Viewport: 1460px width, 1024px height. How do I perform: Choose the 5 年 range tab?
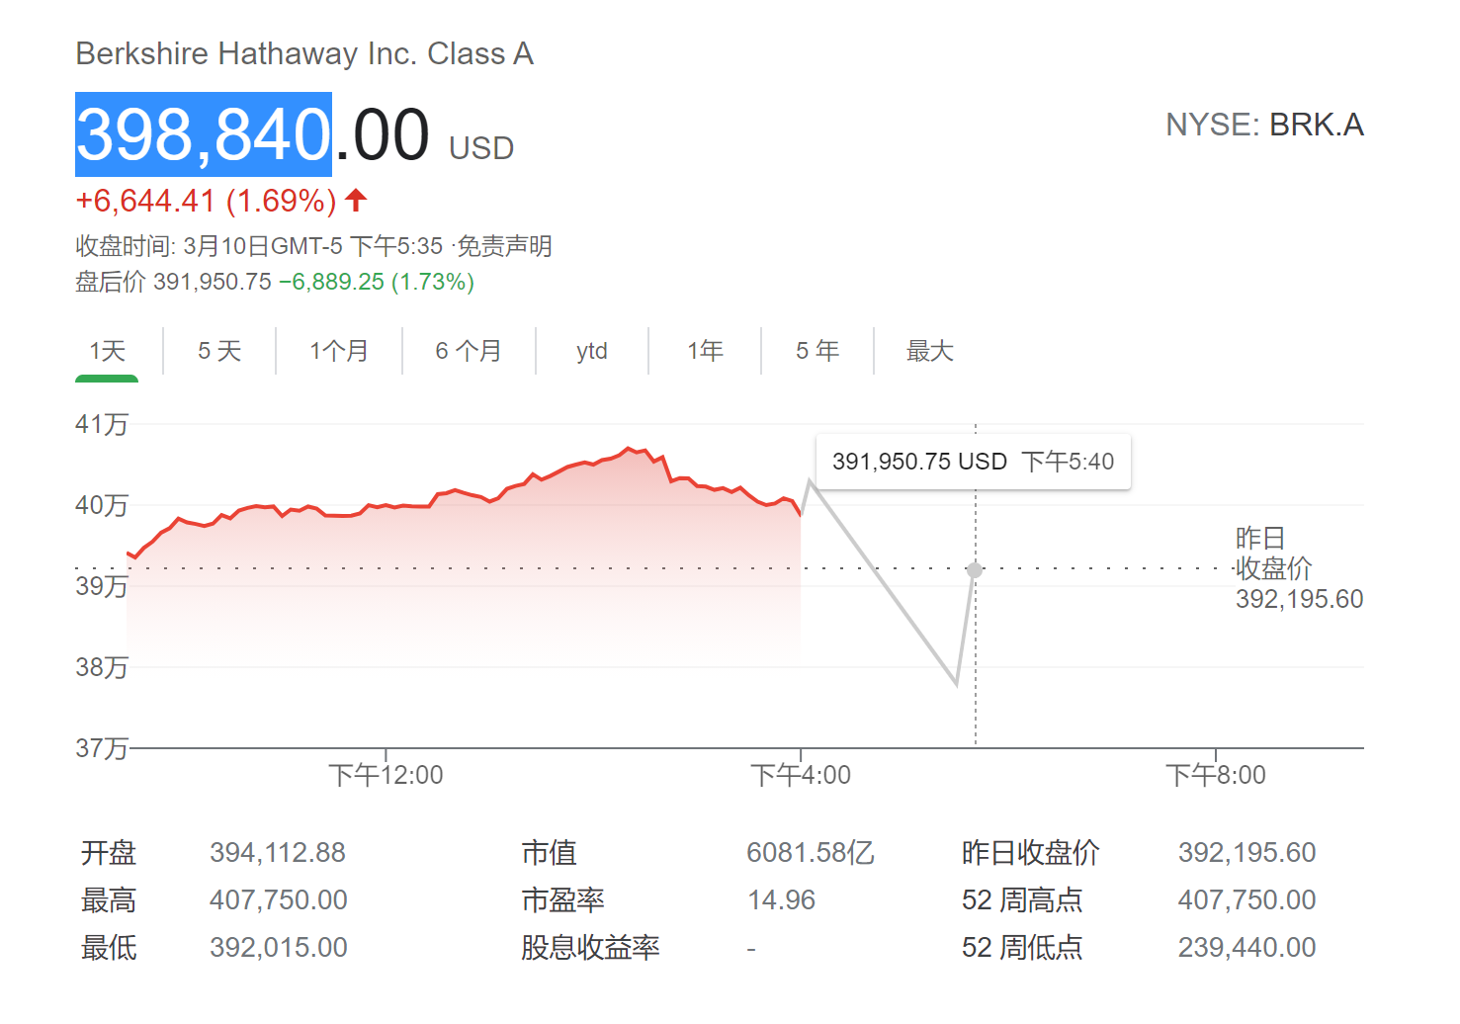(817, 351)
